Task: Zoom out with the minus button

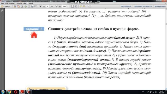Action: point(56,6)
